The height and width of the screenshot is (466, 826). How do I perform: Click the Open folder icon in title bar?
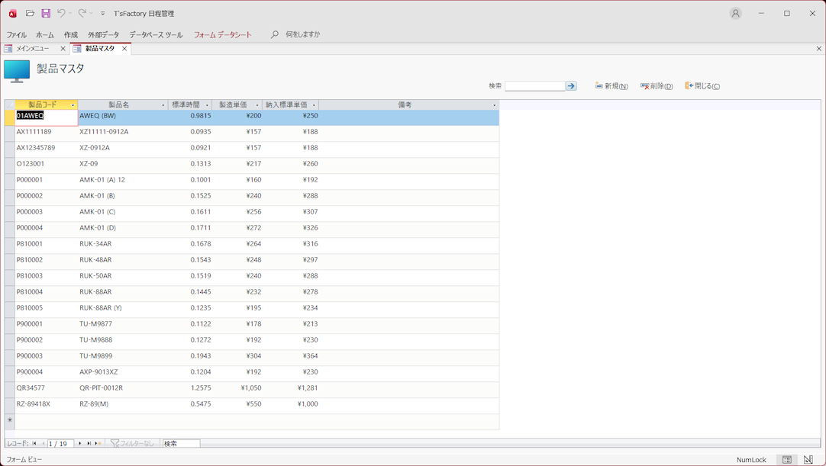click(x=30, y=13)
